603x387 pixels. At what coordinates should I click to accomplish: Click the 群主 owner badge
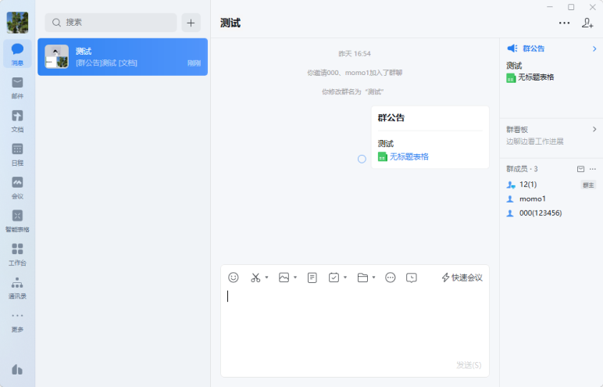point(588,185)
